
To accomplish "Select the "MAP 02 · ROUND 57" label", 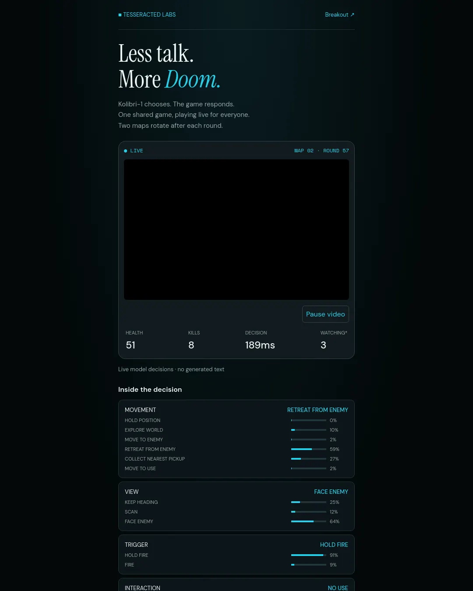I will click(x=321, y=151).
